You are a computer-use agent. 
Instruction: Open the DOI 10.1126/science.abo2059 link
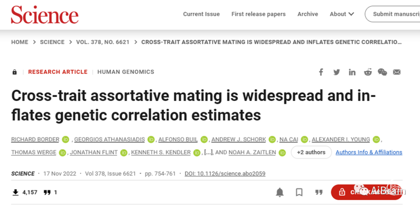[225, 174]
